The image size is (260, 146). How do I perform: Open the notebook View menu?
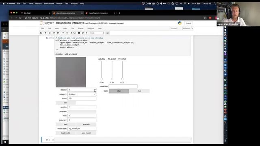coord(57,28)
